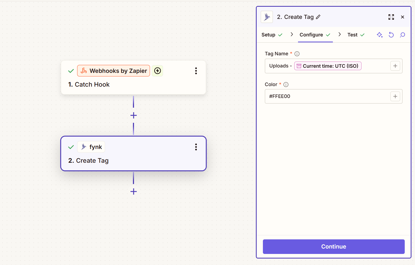Click the fynk bird logo in the panel header
Screen dimensions: 415x265
(267, 17)
